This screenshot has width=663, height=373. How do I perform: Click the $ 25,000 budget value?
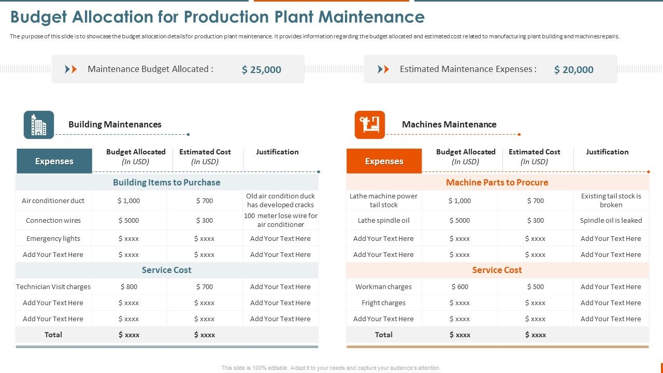coord(262,69)
